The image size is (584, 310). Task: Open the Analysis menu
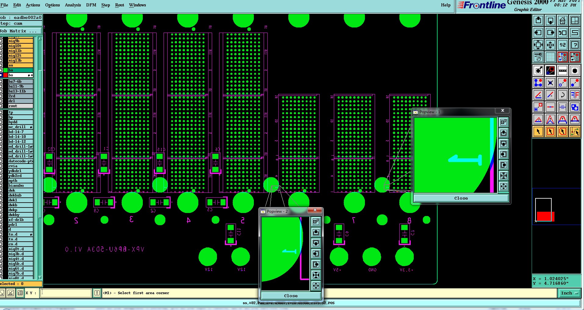point(73,5)
